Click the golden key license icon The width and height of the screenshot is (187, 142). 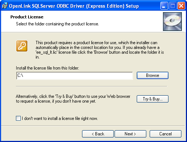click(x=22, y=46)
